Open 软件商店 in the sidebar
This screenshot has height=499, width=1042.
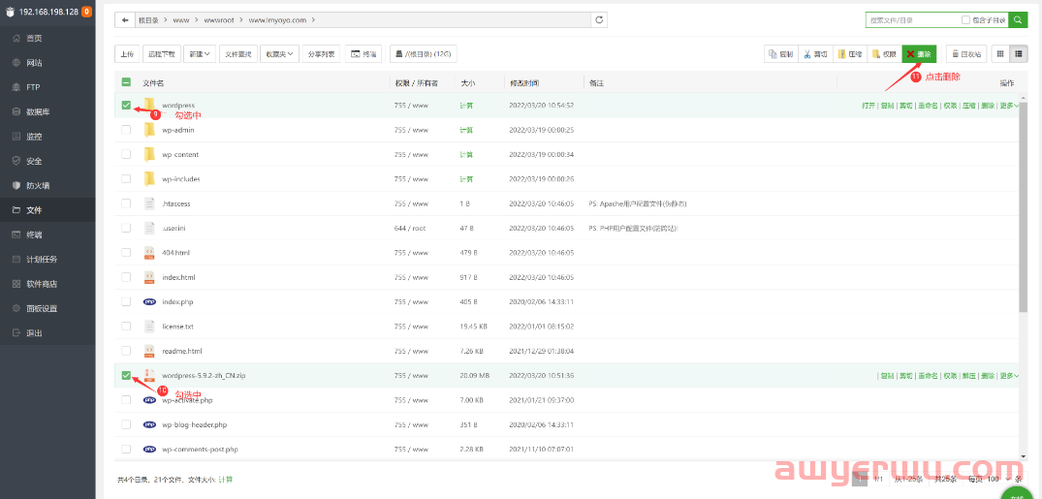point(47,284)
